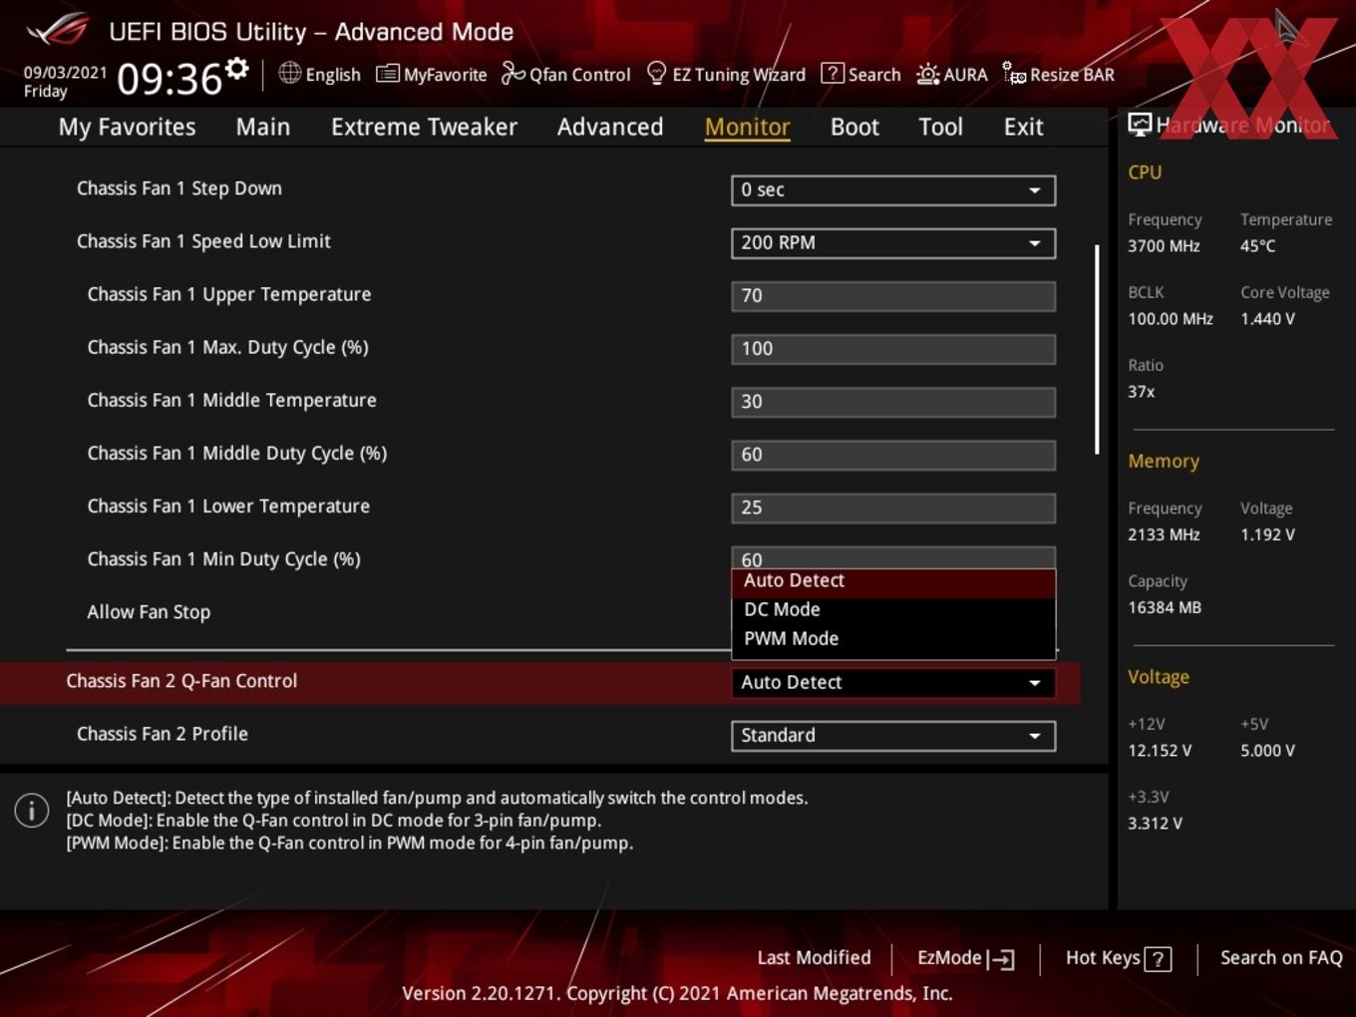Open Search on FAQ link
The width and height of the screenshot is (1356, 1017).
point(1281,957)
